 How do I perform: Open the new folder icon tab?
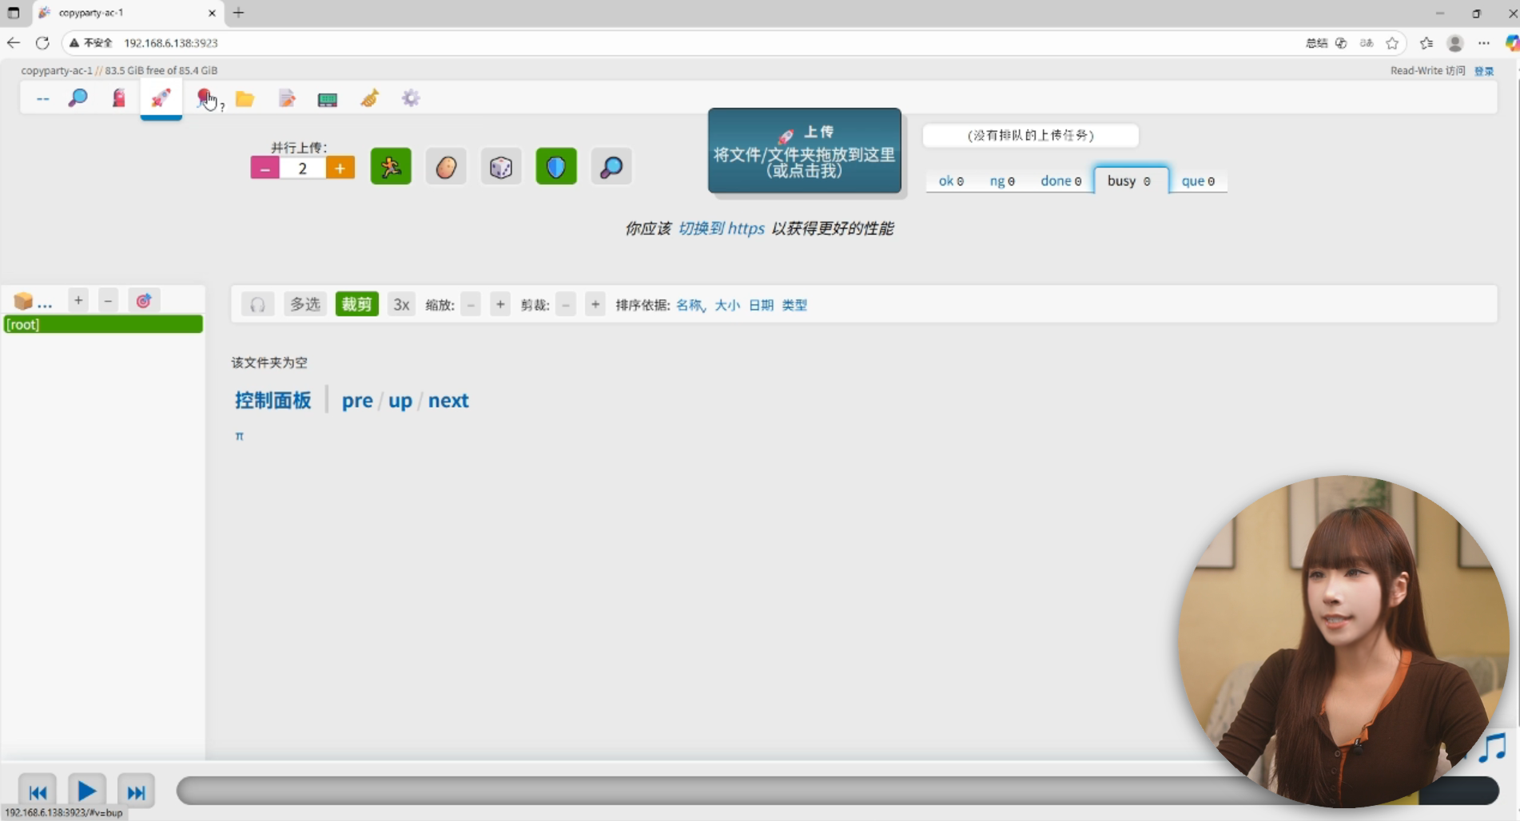(245, 98)
